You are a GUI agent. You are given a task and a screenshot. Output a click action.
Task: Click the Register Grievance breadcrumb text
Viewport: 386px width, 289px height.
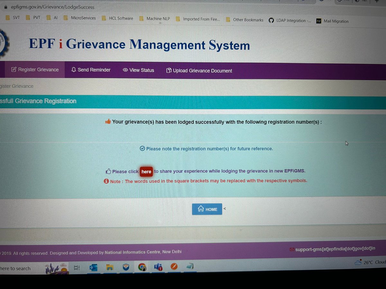pos(16,86)
